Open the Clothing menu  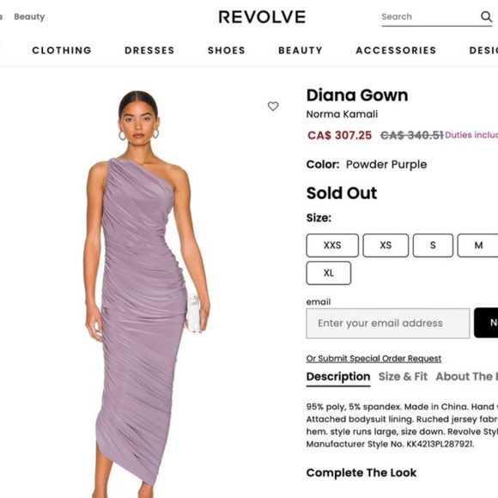(62, 50)
